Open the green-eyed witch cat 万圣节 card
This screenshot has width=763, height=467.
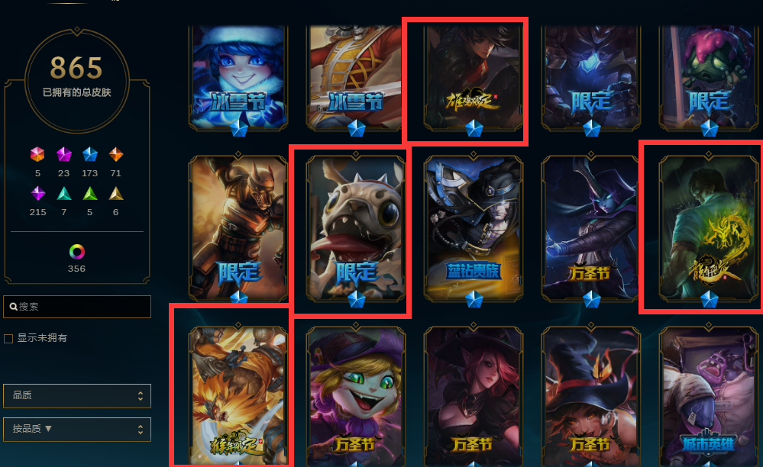point(356,395)
